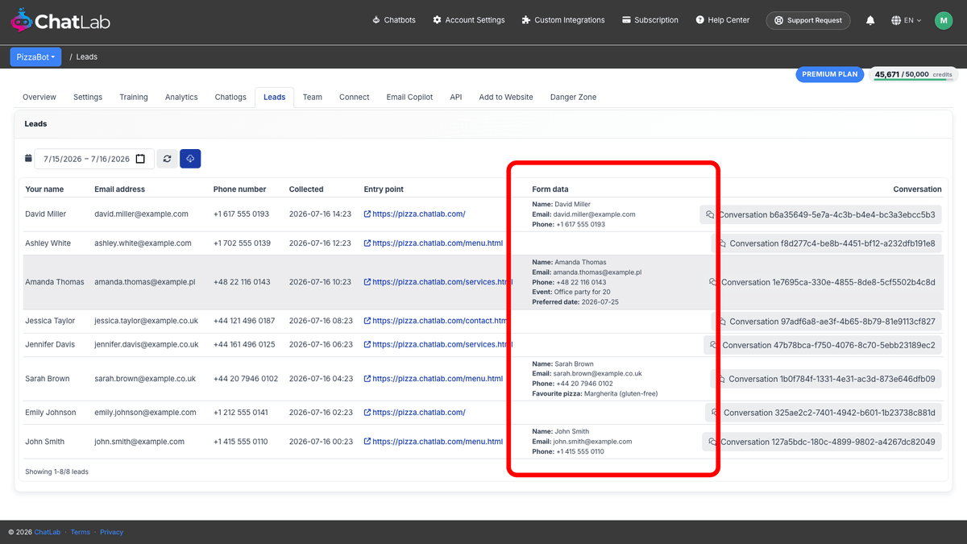Open the notifications bell
967x544 pixels.
pos(870,20)
